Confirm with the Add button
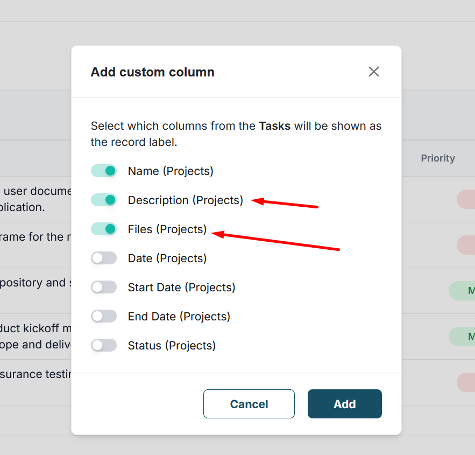This screenshot has width=475, height=455. (x=344, y=404)
